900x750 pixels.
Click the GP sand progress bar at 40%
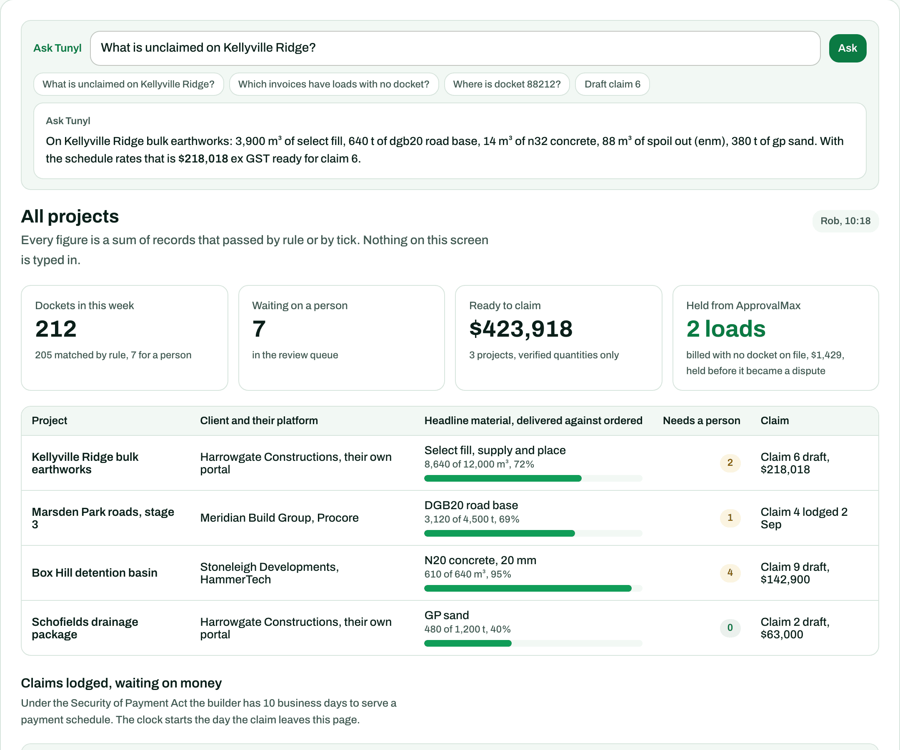pyautogui.click(x=533, y=643)
